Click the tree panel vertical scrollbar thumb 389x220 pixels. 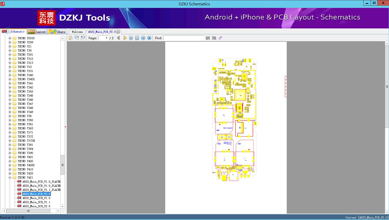[62, 165]
